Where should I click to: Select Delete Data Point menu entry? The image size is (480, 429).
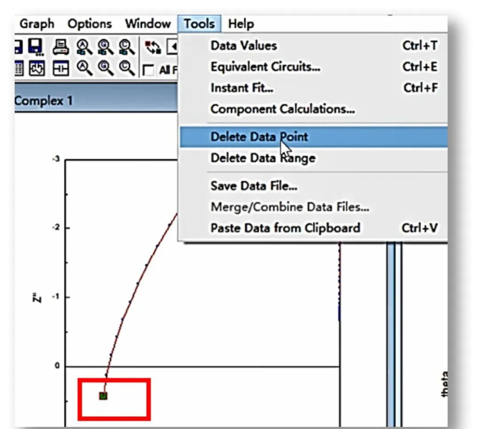(313, 137)
